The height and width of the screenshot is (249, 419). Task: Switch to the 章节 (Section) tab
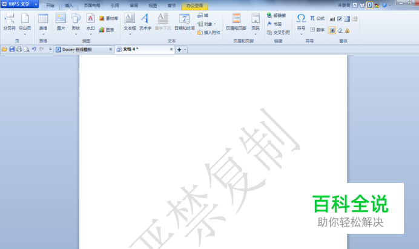171,5
